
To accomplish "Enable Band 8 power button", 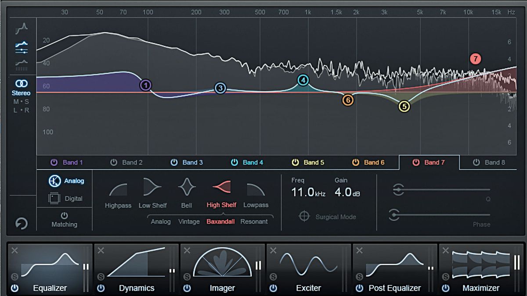I will coord(476,162).
